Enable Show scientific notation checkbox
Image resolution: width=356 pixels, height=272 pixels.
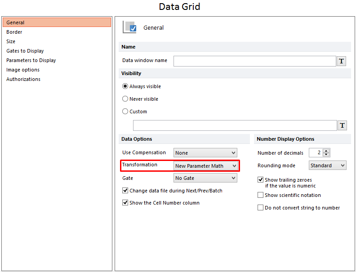click(261, 195)
